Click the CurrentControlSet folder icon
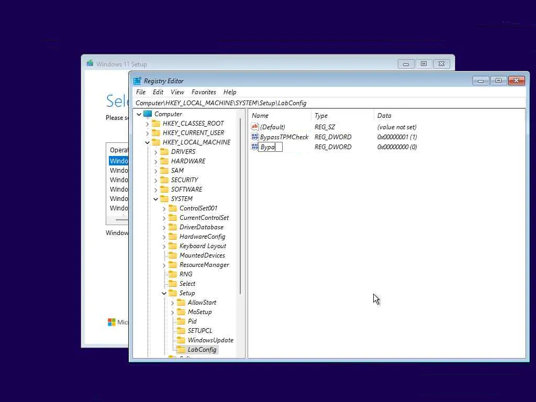 point(173,217)
